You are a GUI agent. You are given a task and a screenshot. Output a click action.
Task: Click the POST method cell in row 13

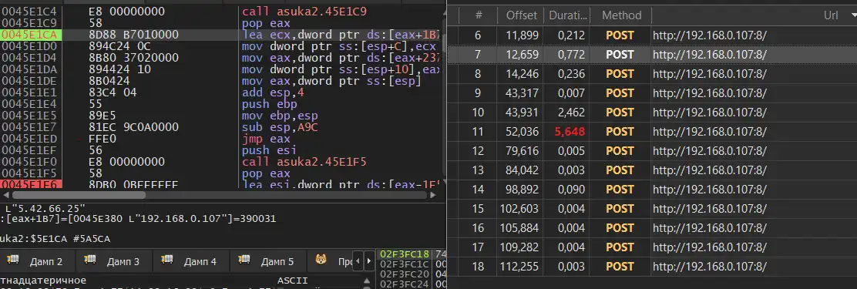(x=620, y=170)
